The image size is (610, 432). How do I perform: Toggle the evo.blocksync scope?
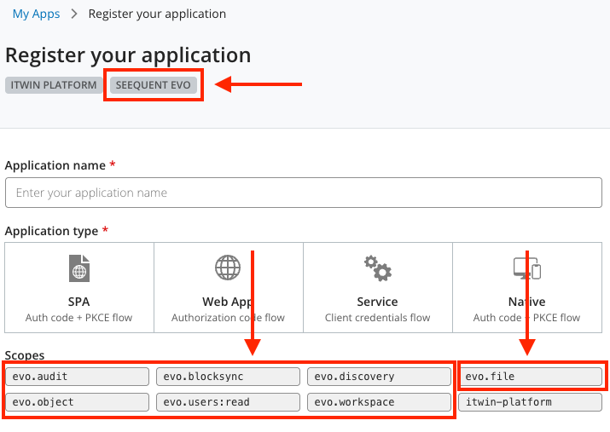tap(228, 377)
